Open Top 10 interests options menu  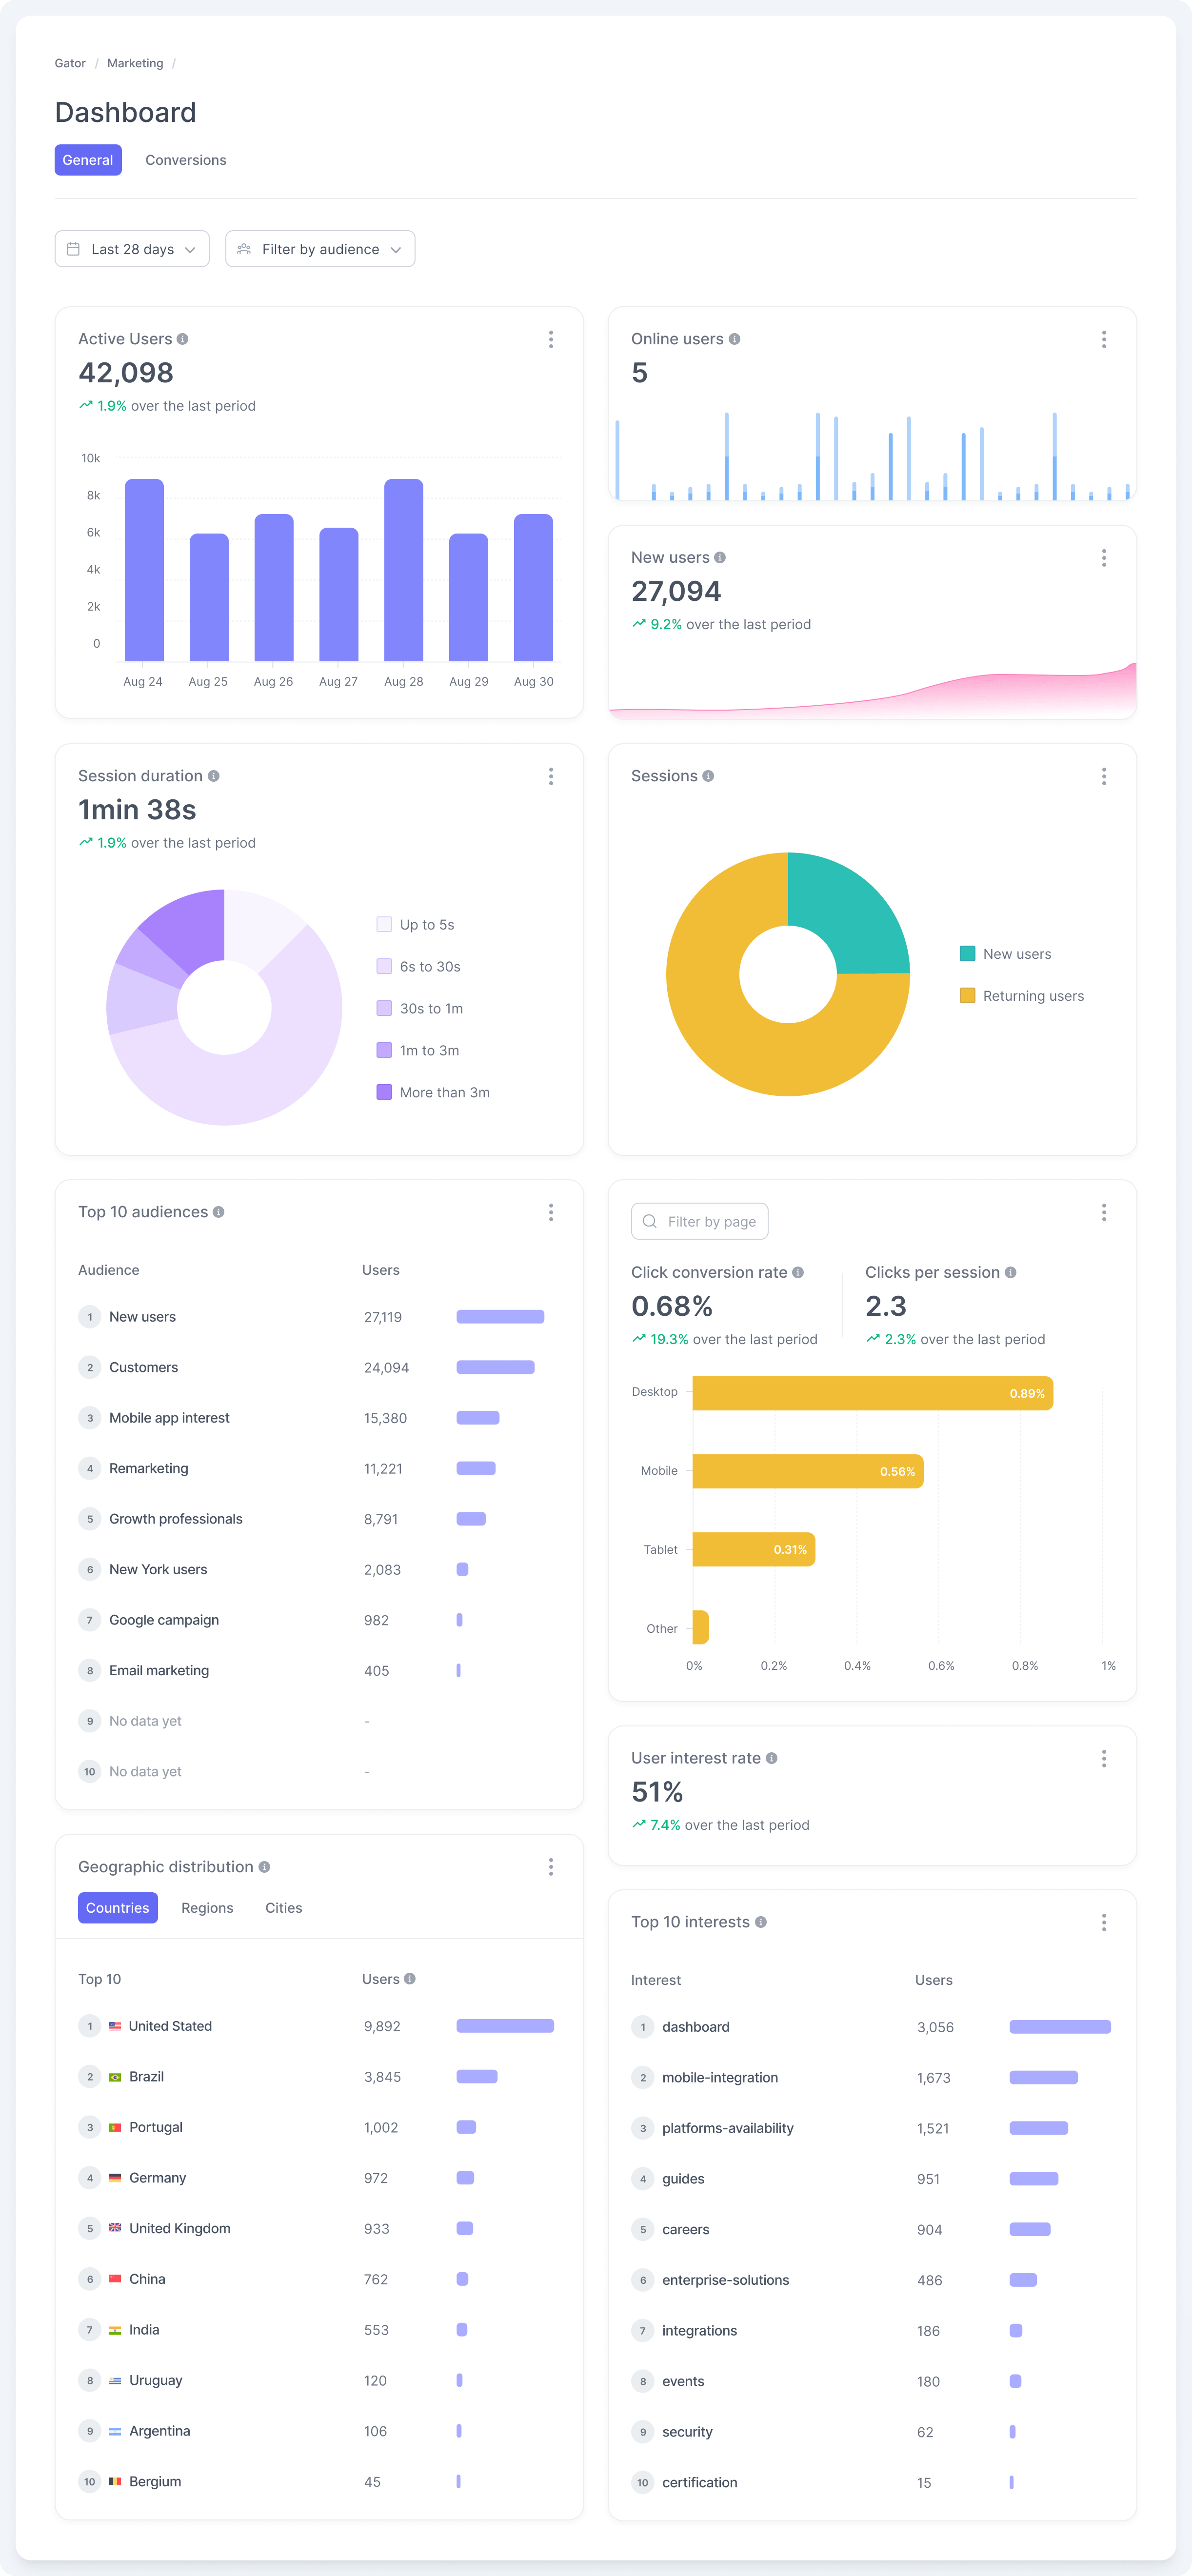pos(1104,1922)
